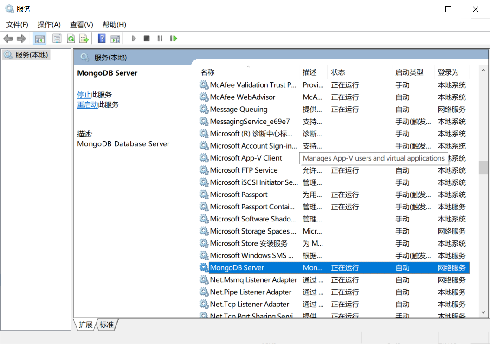Click the 重启动 service link

pos(87,104)
